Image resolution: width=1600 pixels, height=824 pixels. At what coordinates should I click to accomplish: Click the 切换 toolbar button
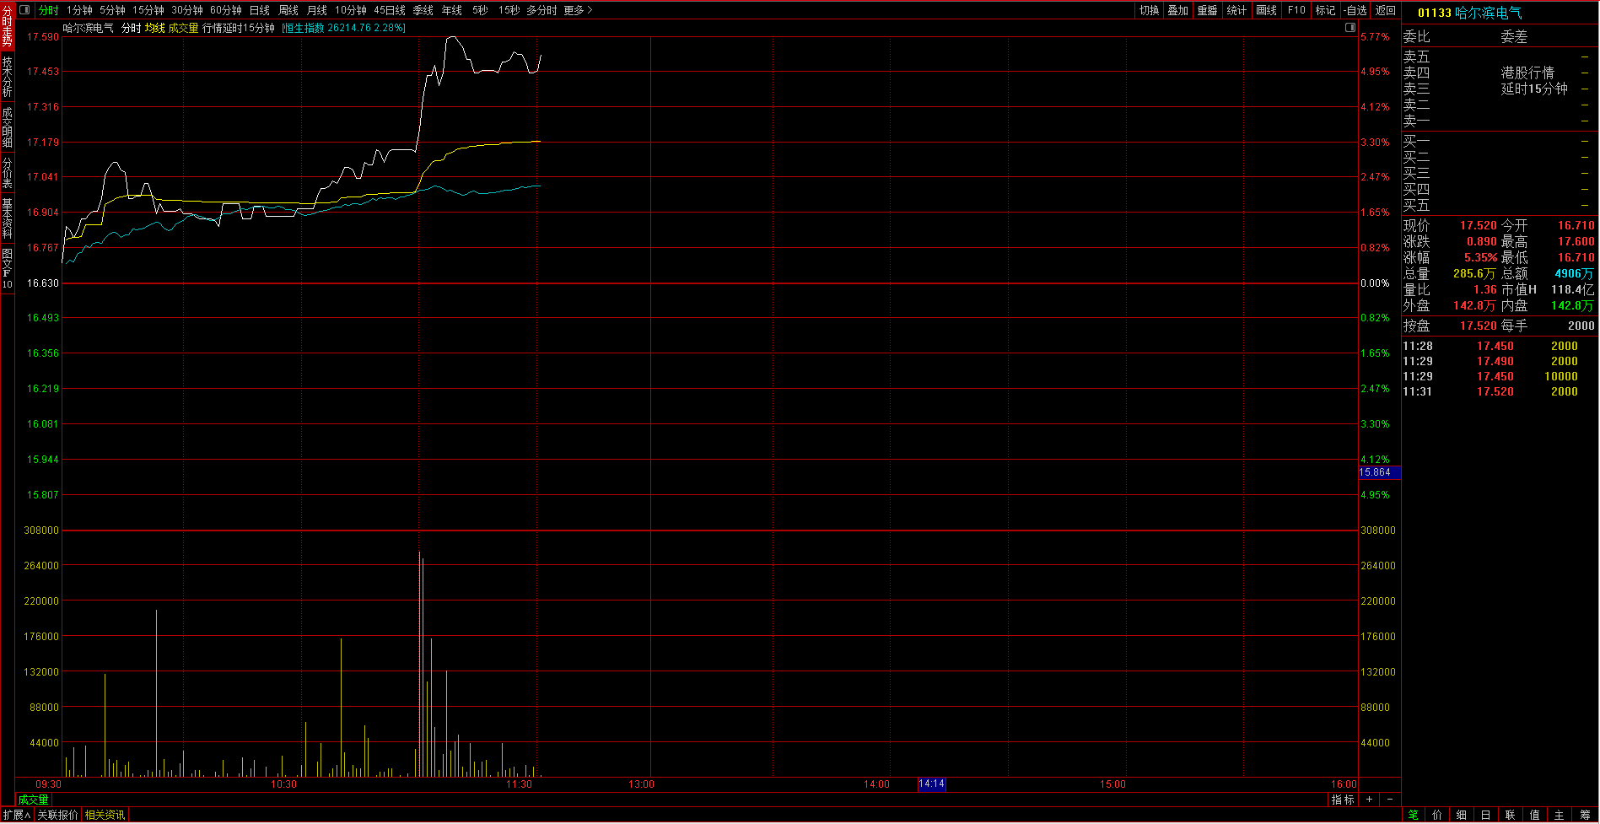pyautogui.click(x=1150, y=10)
